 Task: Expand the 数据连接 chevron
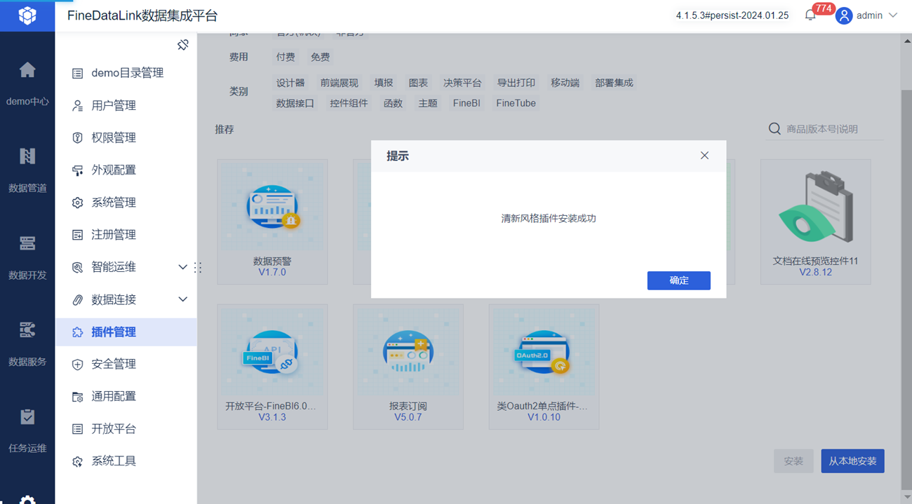tap(182, 299)
